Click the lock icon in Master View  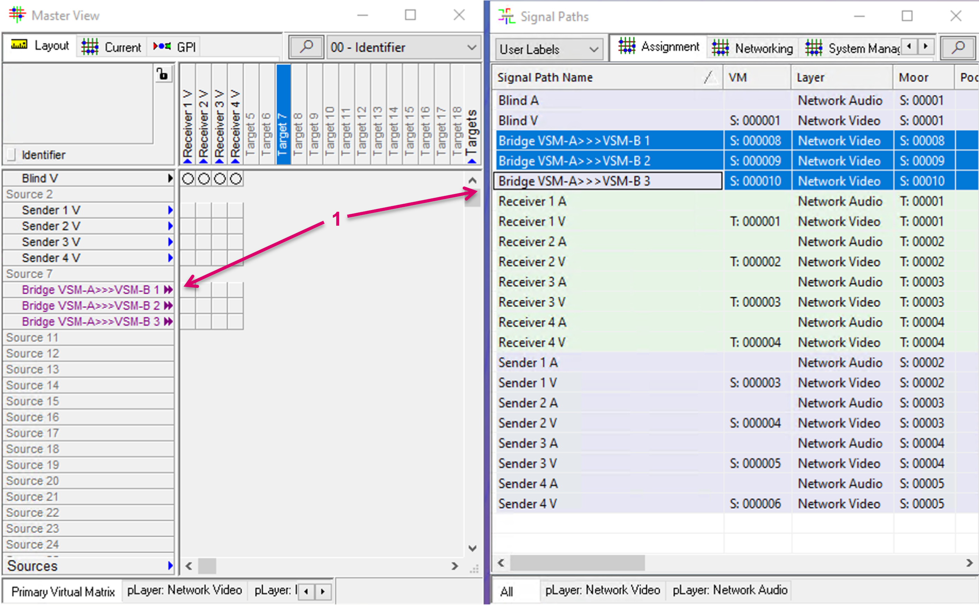click(x=162, y=75)
